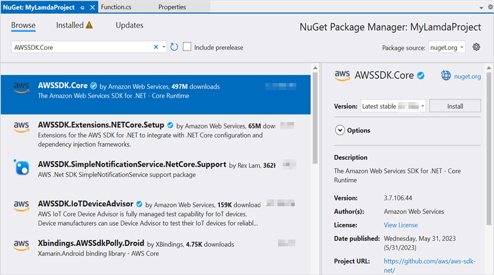Click the blue SimpleNotificationService.NetCore.Support package icon
494x275 pixels.
tap(22, 167)
